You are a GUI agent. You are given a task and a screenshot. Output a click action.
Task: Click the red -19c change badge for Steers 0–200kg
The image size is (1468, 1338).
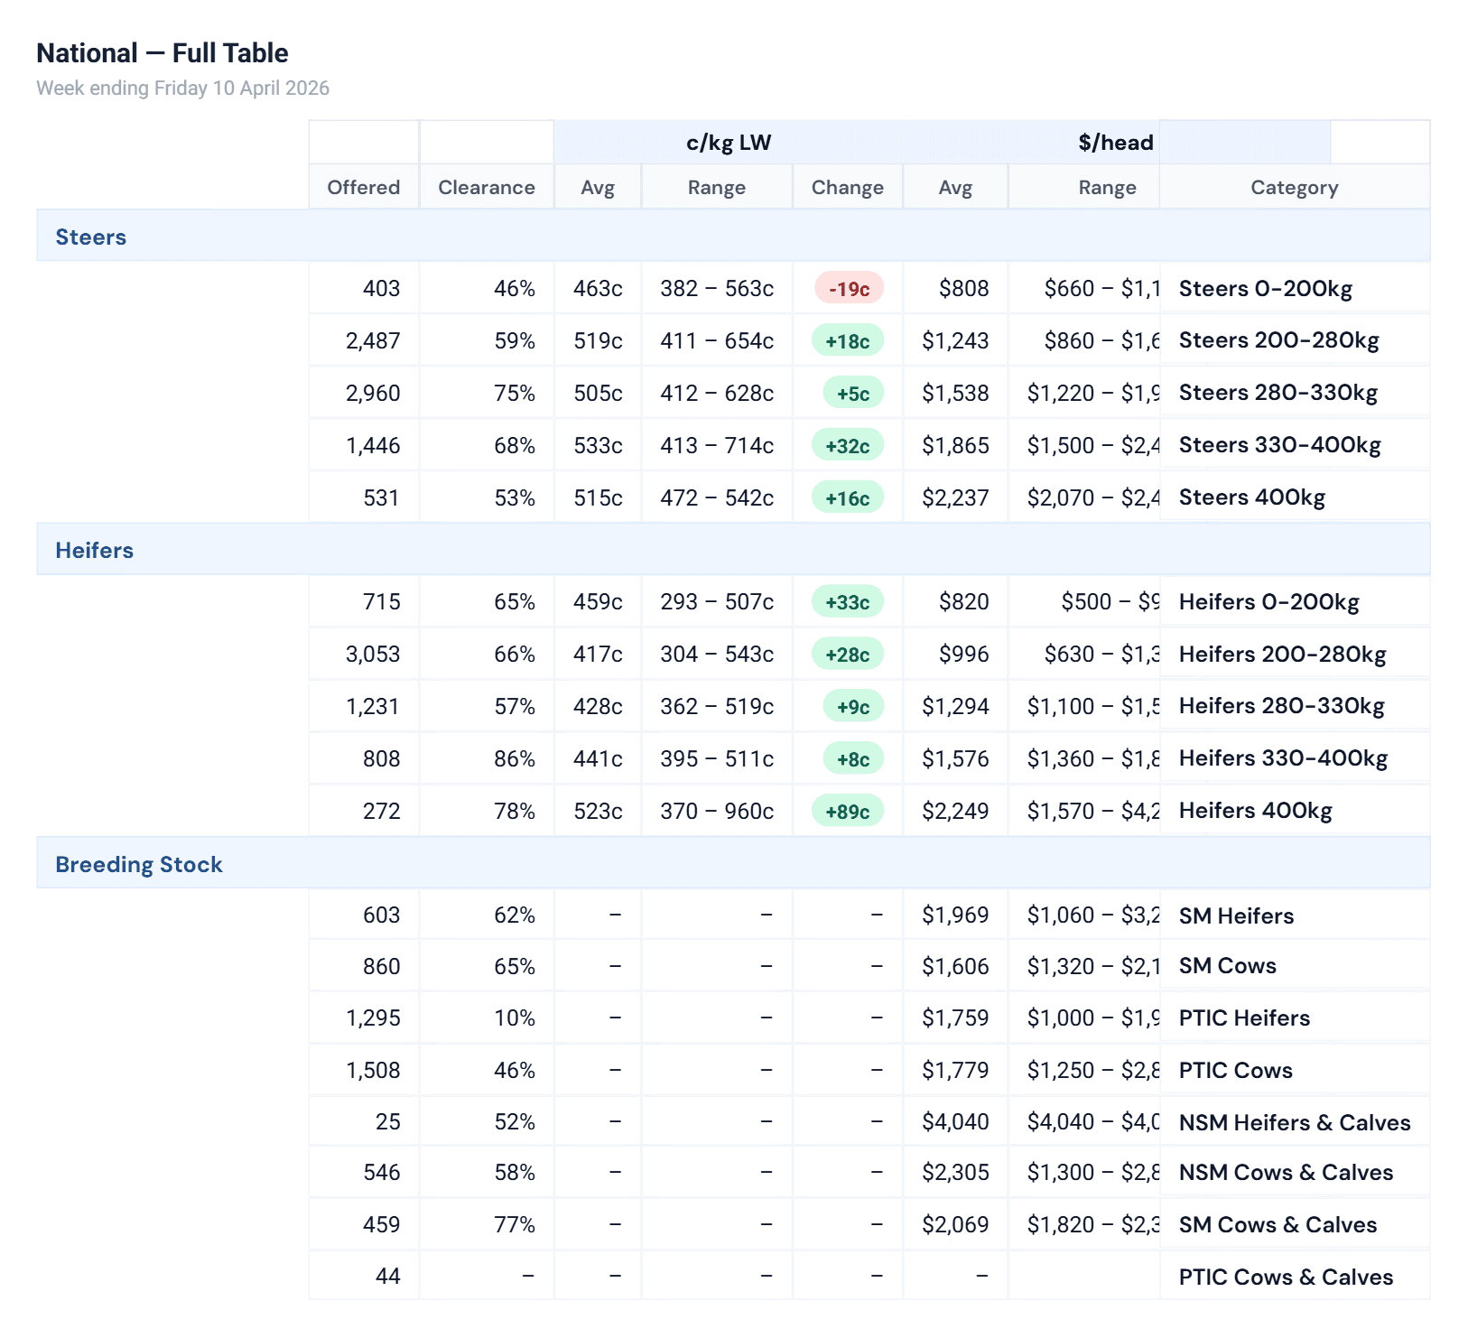click(x=846, y=289)
